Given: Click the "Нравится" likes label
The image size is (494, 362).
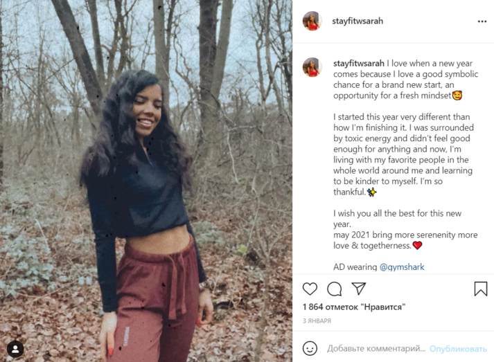Looking at the screenshot, I should (x=383, y=307).
